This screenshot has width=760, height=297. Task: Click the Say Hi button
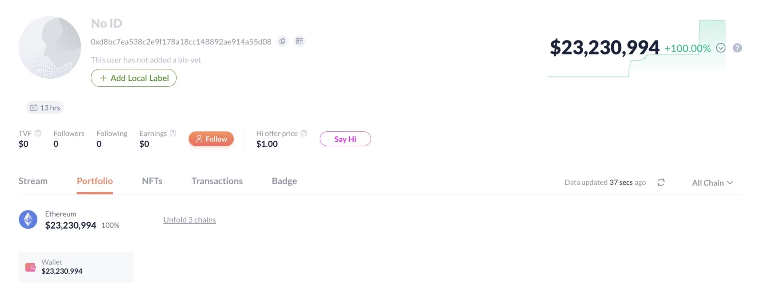click(345, 139)
